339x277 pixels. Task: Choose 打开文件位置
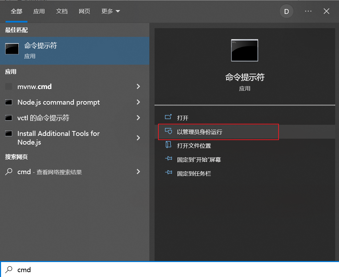(245, 146)
